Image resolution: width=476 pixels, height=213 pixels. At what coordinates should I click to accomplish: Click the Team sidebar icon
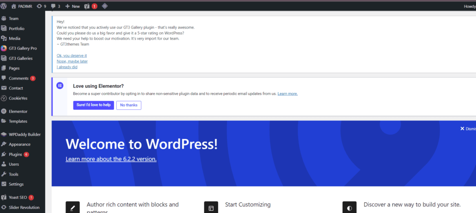[4, 19]
